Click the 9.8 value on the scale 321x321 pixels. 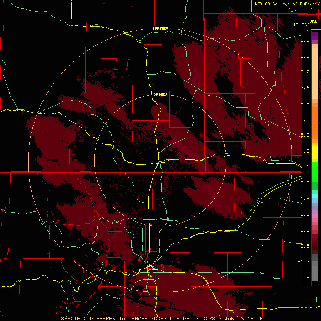tap(305, 40)
